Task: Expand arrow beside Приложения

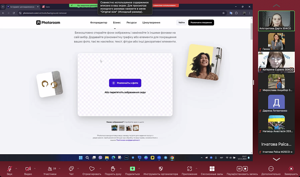Action: click(x=196, y=169)
